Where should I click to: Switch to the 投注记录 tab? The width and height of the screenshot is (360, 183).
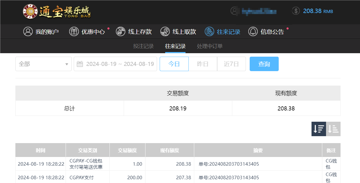tap(143, 46)
